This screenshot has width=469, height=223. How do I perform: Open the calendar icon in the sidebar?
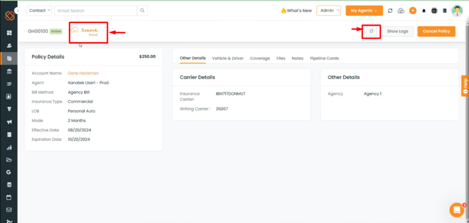[x=9, y=197]
